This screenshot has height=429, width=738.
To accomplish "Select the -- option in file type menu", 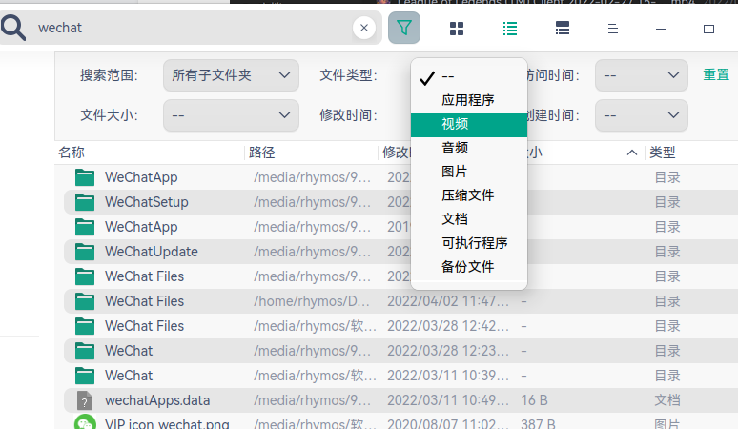I will [469, 76].
